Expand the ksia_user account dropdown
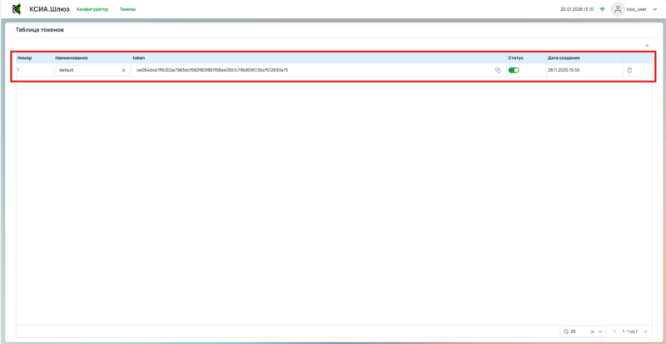 (x=655, y=9)
